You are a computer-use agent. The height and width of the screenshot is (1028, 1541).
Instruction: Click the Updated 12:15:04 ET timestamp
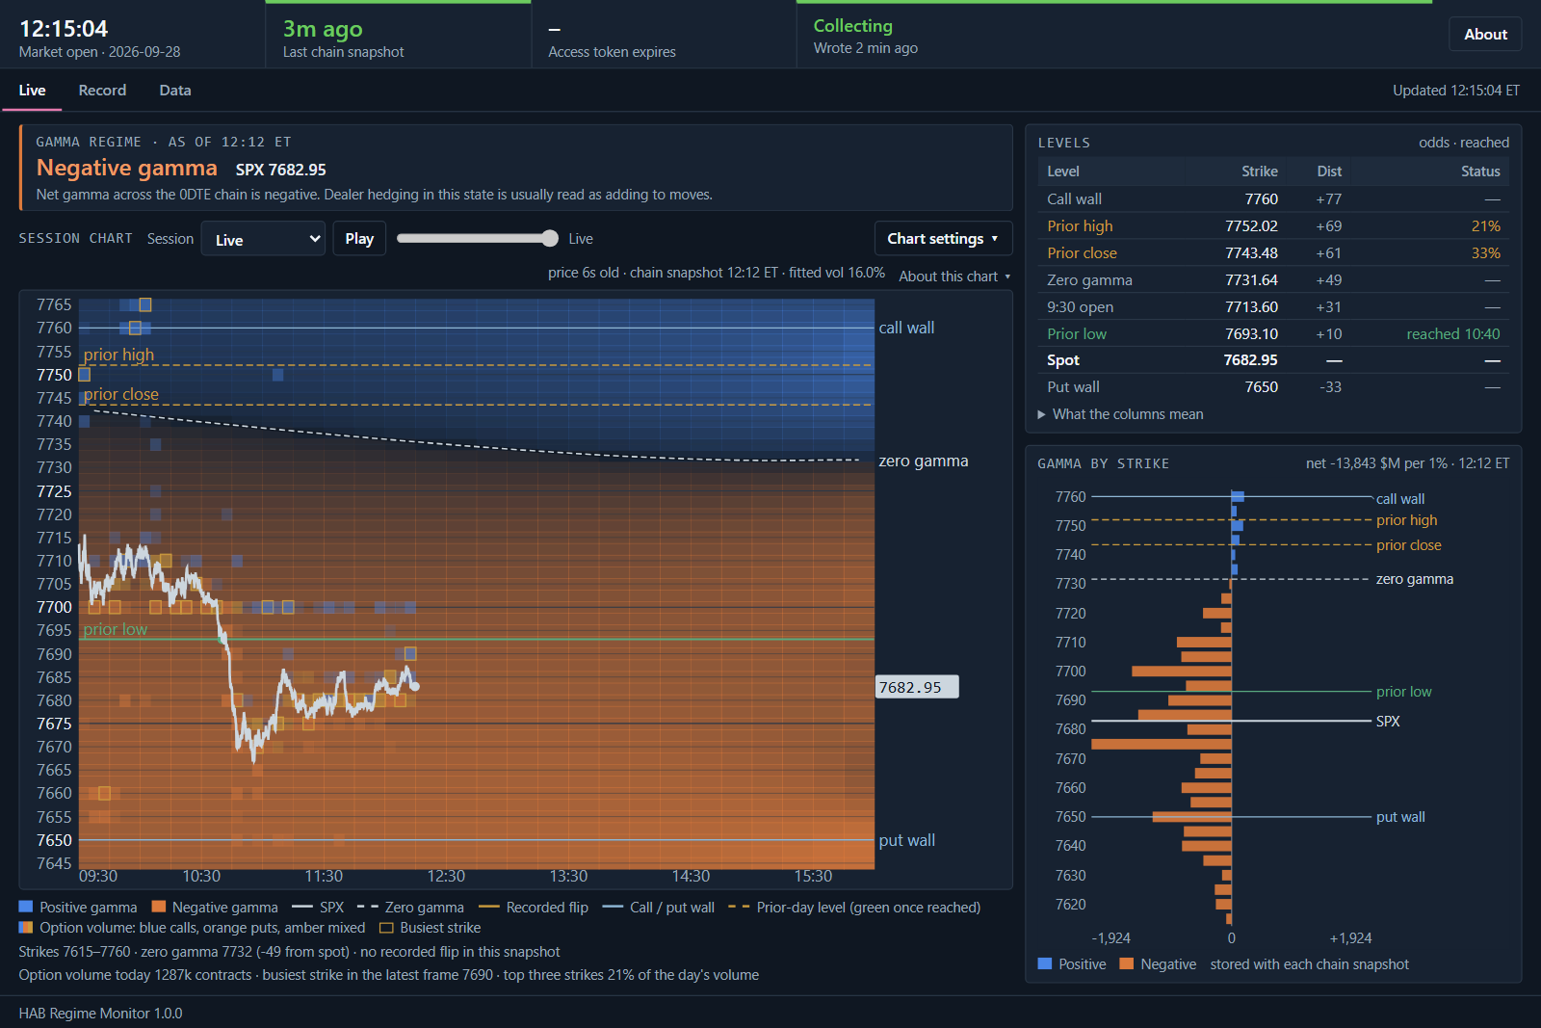(1456, 91)
